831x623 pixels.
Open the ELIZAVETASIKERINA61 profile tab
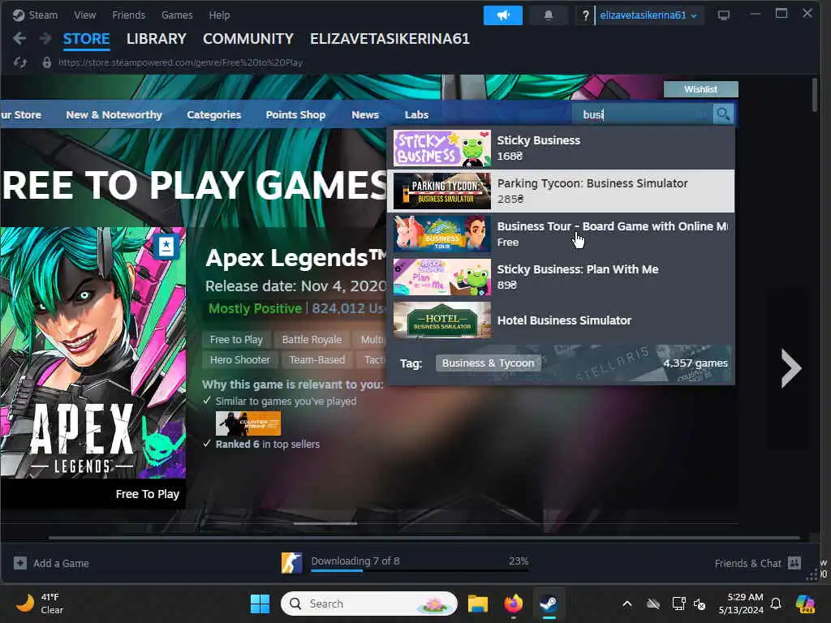click(390, 39)
